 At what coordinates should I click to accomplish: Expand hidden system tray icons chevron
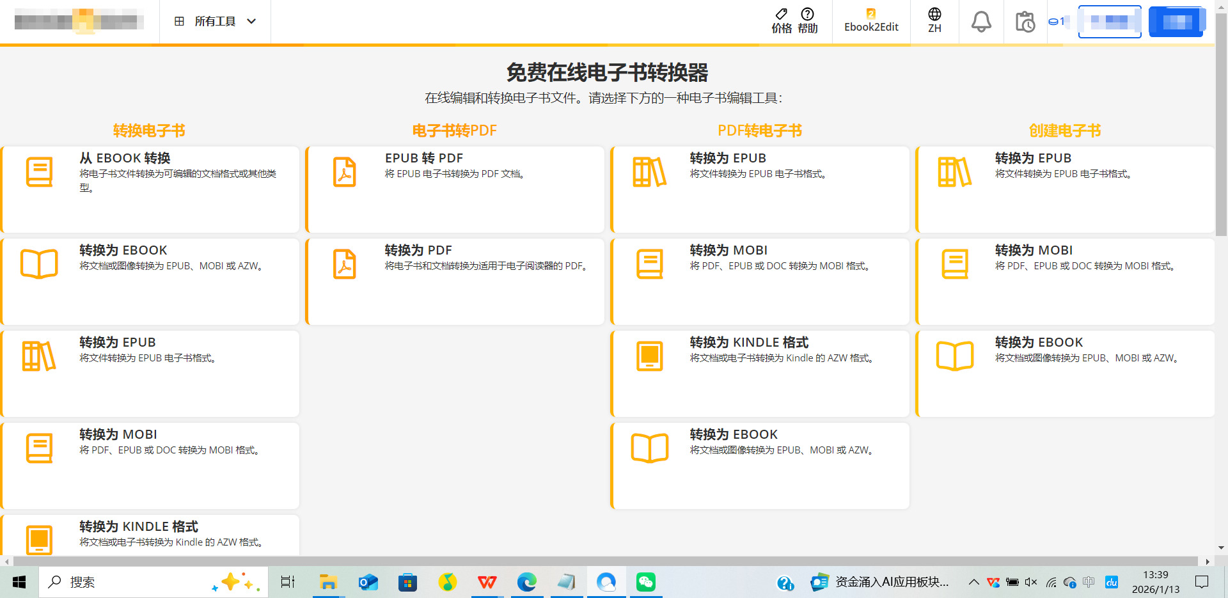(x=973, y=582)
